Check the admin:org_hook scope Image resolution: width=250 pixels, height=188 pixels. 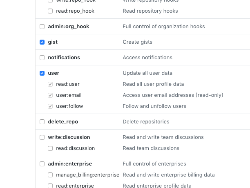(x=42, y=27)
